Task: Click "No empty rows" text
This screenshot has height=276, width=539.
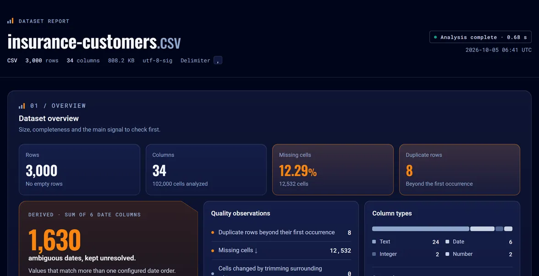Action: (x=44, y=184)
